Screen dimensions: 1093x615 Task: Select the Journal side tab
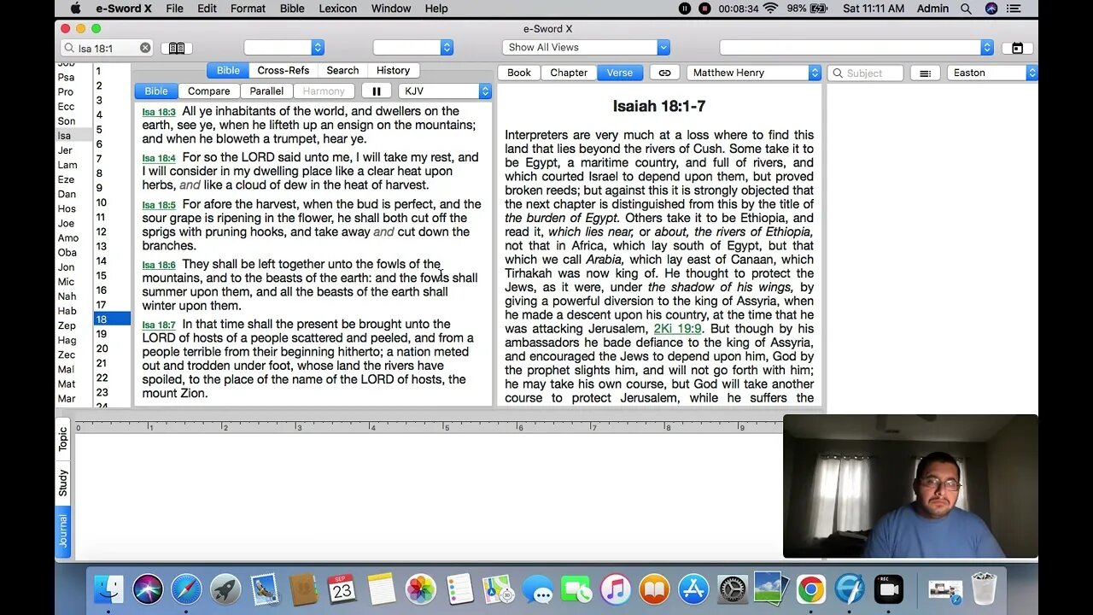[63, 530]
